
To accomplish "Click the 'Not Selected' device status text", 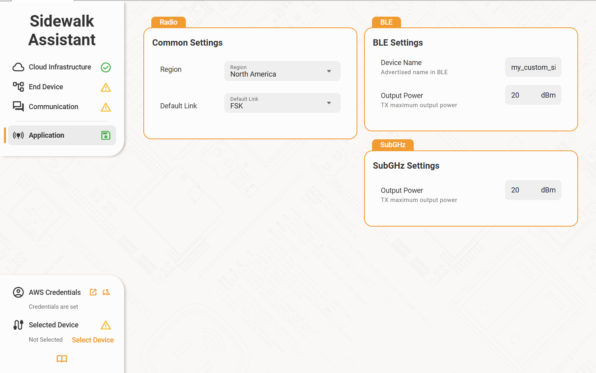I will [46, 340].
